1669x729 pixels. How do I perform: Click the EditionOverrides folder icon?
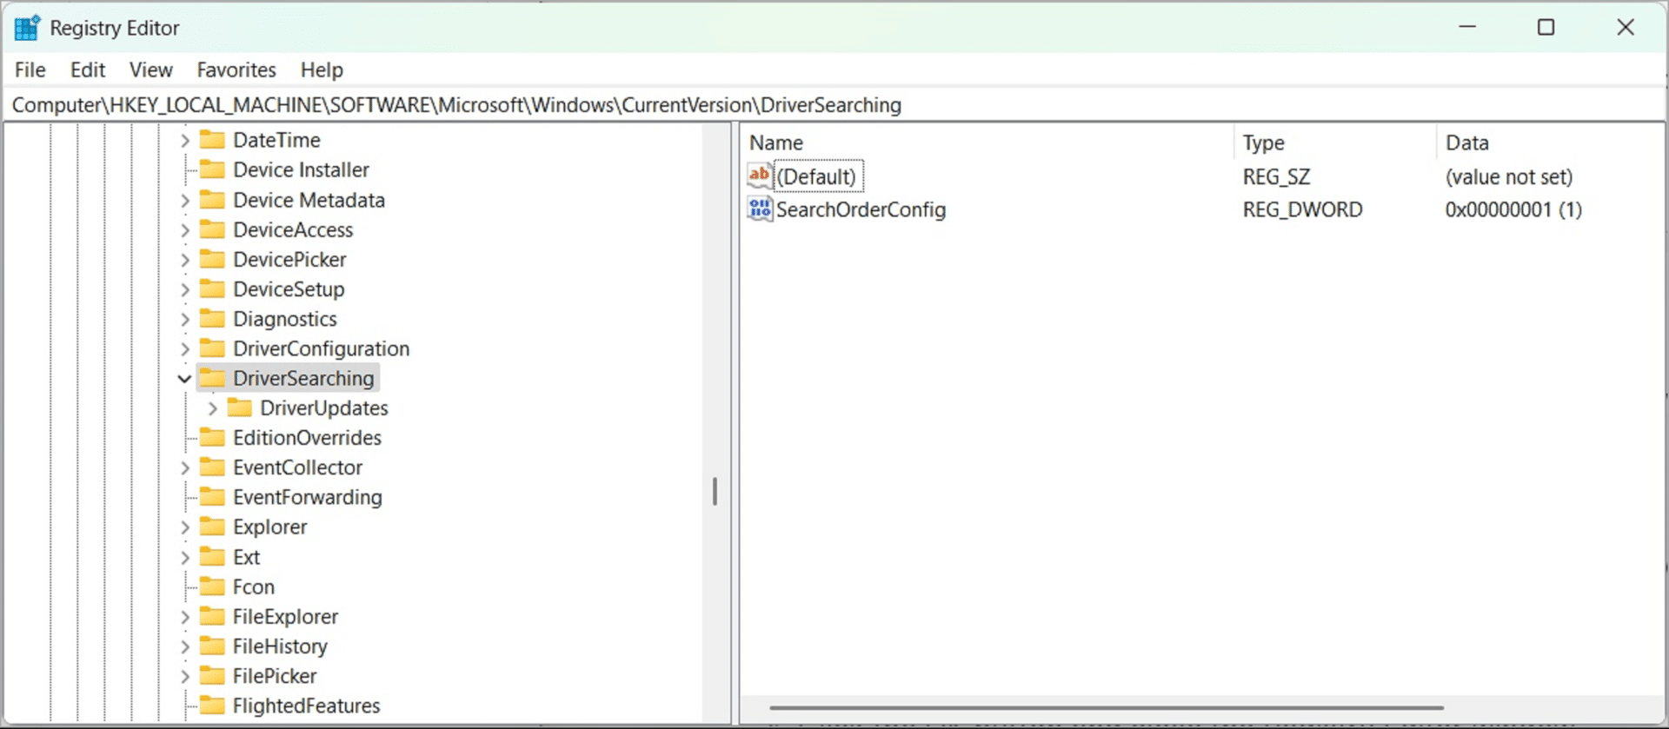212,437
